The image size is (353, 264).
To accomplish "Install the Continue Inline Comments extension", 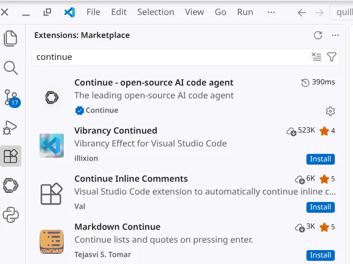I will coord(320,207).
